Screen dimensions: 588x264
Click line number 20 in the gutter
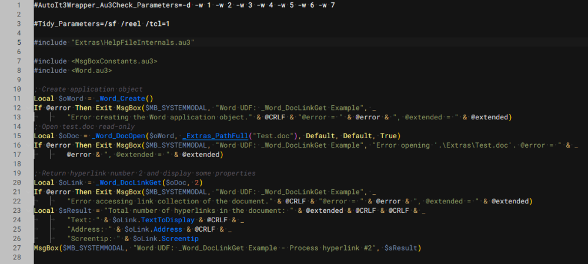point(17,183)
